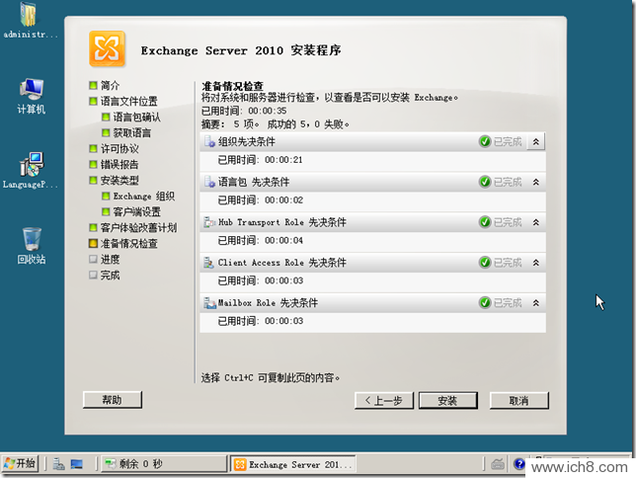Select the 获取语言 sub-step
Viewport: 636px width, 478px height.
(126, 132)
